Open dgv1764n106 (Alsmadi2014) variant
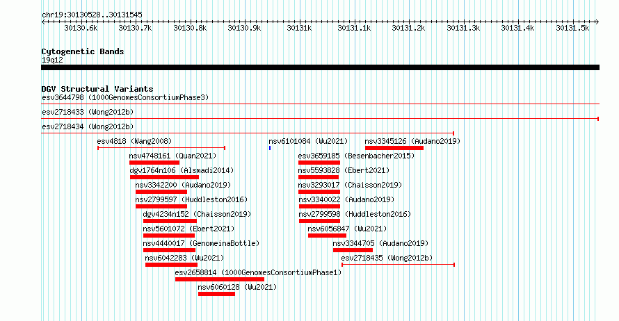The image size is (619, 321). 182,170
